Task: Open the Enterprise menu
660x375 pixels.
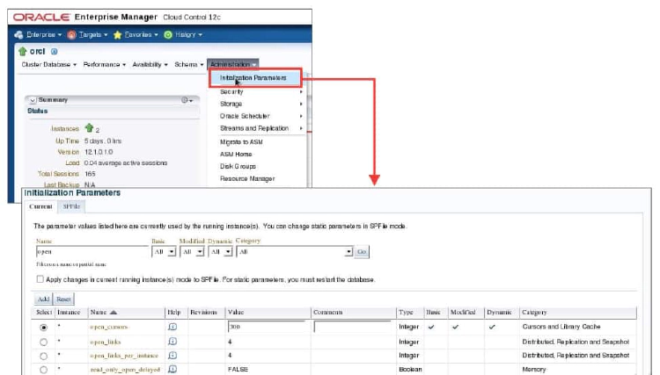Action: (x=44, y=35)
